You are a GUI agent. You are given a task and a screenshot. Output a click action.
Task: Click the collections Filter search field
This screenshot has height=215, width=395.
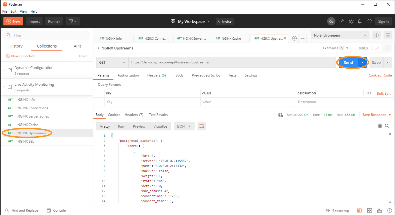point(47,35)
